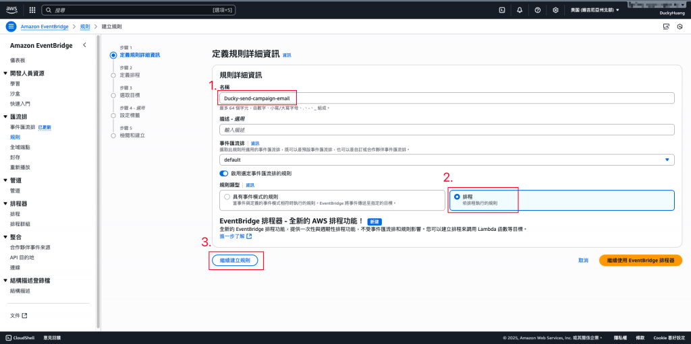This screenshot has width=691, height=344.
Task: Open 資訊 link beside 規則類型
Action: [250, 185]
